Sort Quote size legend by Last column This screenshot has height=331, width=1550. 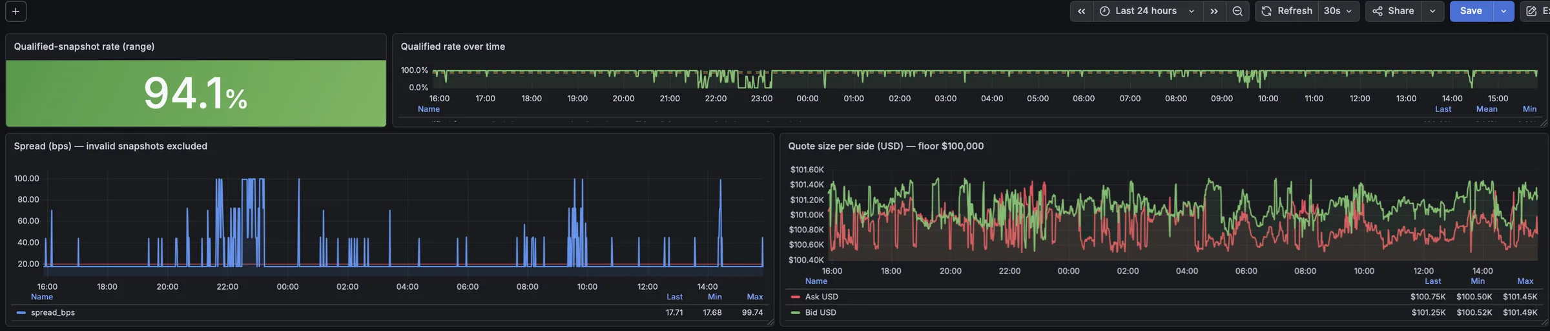(1433, 281)
